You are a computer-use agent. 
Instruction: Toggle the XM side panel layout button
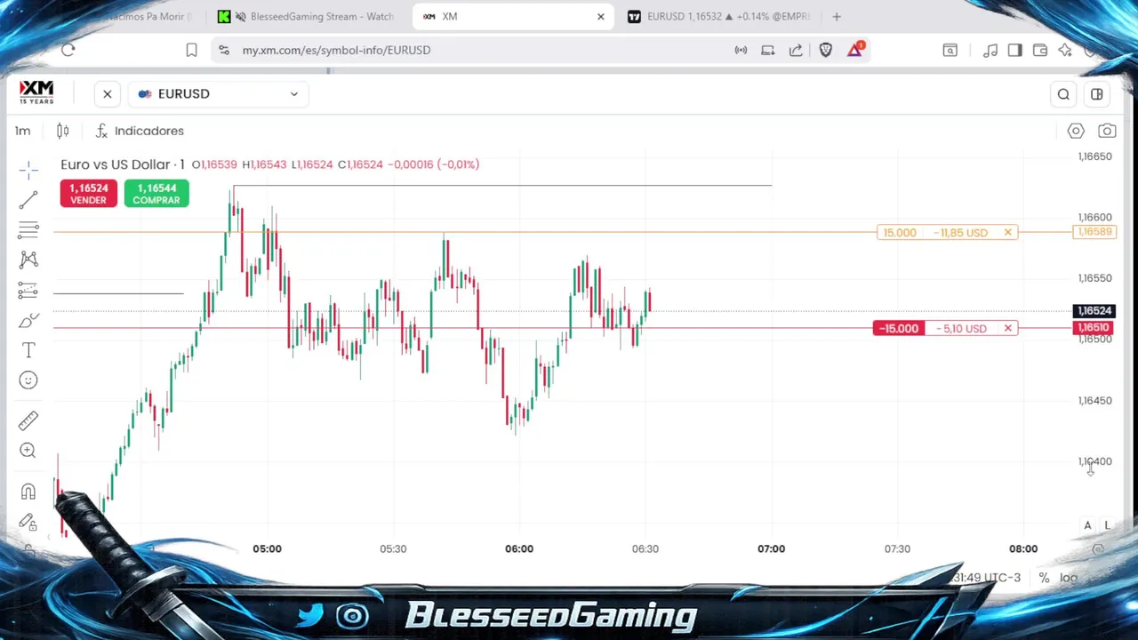(x=1097, y=94)
